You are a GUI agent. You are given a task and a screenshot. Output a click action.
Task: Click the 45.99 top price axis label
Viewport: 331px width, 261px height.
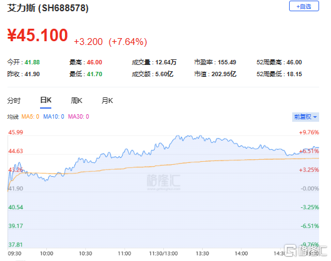pos(16,132)
